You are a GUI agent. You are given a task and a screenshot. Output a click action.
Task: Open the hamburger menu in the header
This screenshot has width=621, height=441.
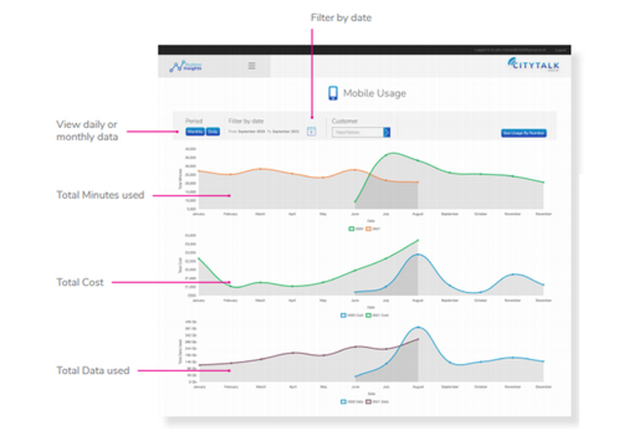[x=252, y=66]
